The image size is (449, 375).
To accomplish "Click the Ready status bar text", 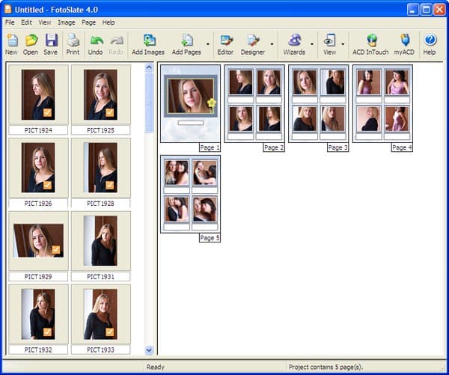I will pyautogui.click(x=156, y=367).
